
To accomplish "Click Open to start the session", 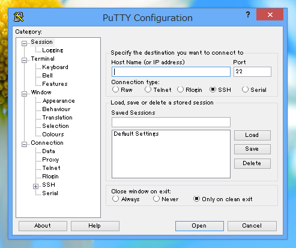I will click(199, 226).
